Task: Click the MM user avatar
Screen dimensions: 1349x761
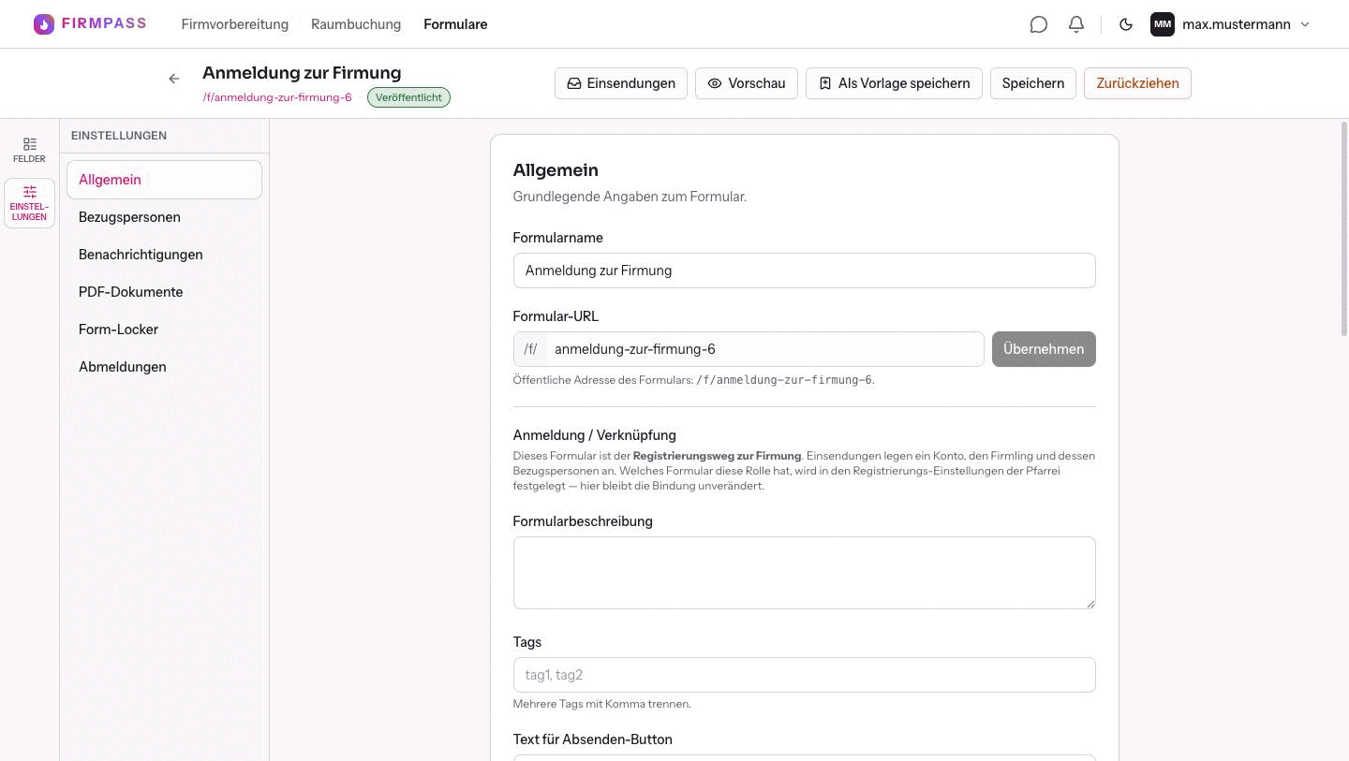Action: 1163,24
